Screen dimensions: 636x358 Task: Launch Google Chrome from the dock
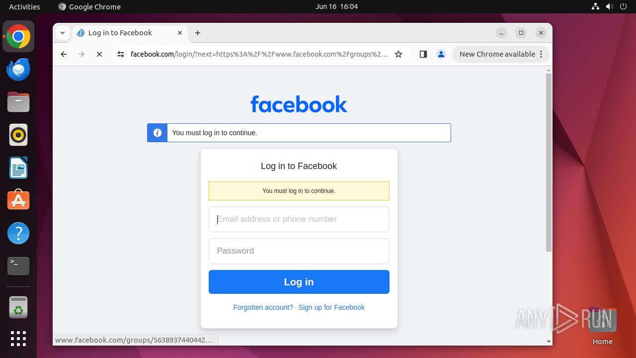(18, 36)
